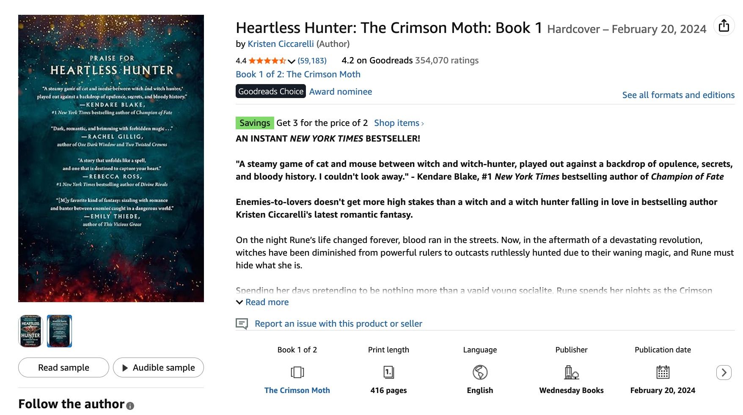The width and height of the screenshot is (743, 415).
Task: Open author page for Kristen Ciccarelli
Action: point(280,43)
